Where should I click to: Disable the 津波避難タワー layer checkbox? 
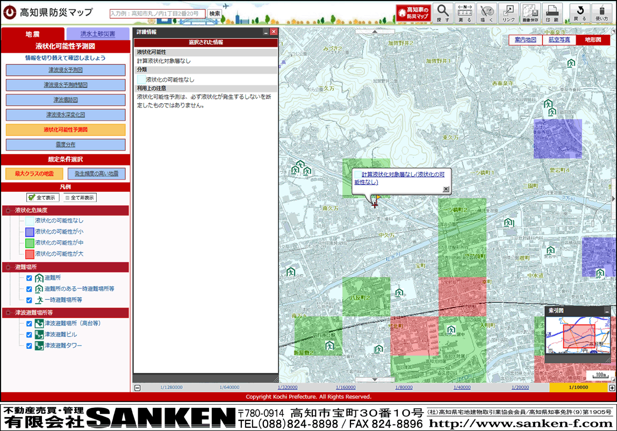click(30, 346)
